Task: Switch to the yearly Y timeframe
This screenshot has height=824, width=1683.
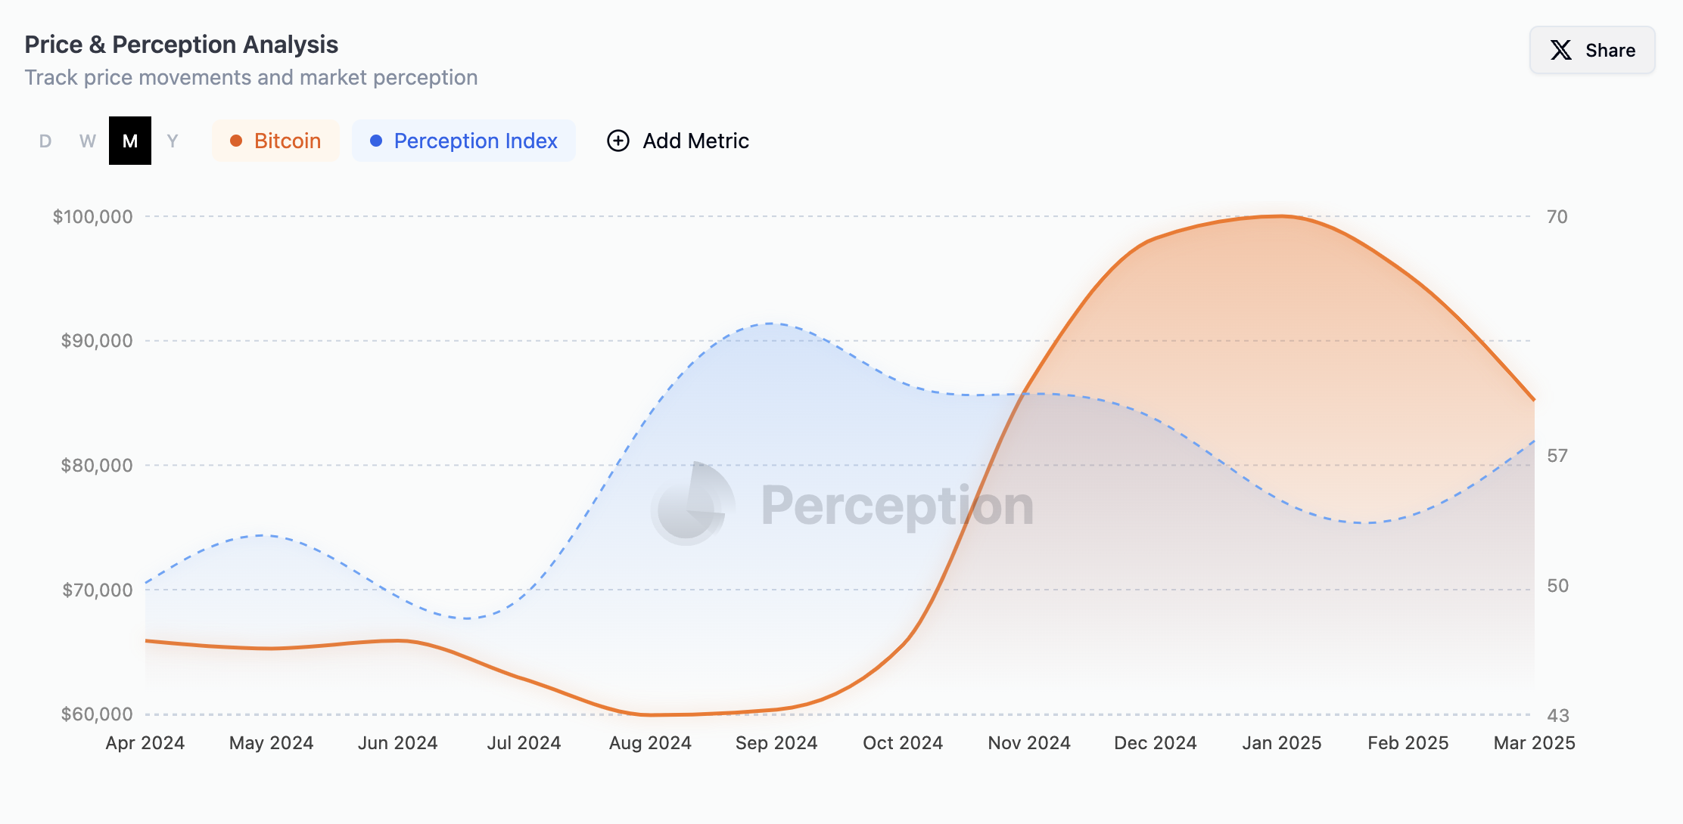Action: tap(173, 141)
